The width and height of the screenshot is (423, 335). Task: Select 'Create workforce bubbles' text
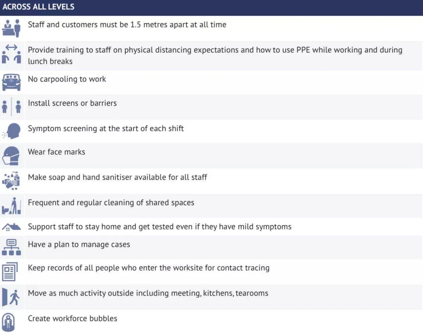72,319
